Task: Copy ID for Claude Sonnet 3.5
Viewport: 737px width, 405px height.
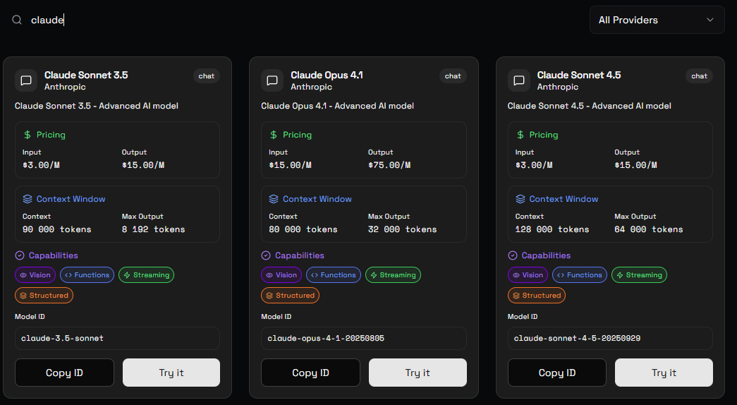Action: pos(64,373)
